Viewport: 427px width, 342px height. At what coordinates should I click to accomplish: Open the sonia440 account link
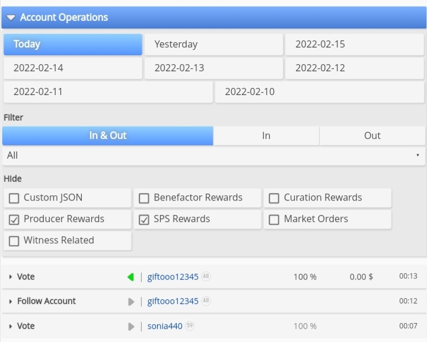coord(165,326)
